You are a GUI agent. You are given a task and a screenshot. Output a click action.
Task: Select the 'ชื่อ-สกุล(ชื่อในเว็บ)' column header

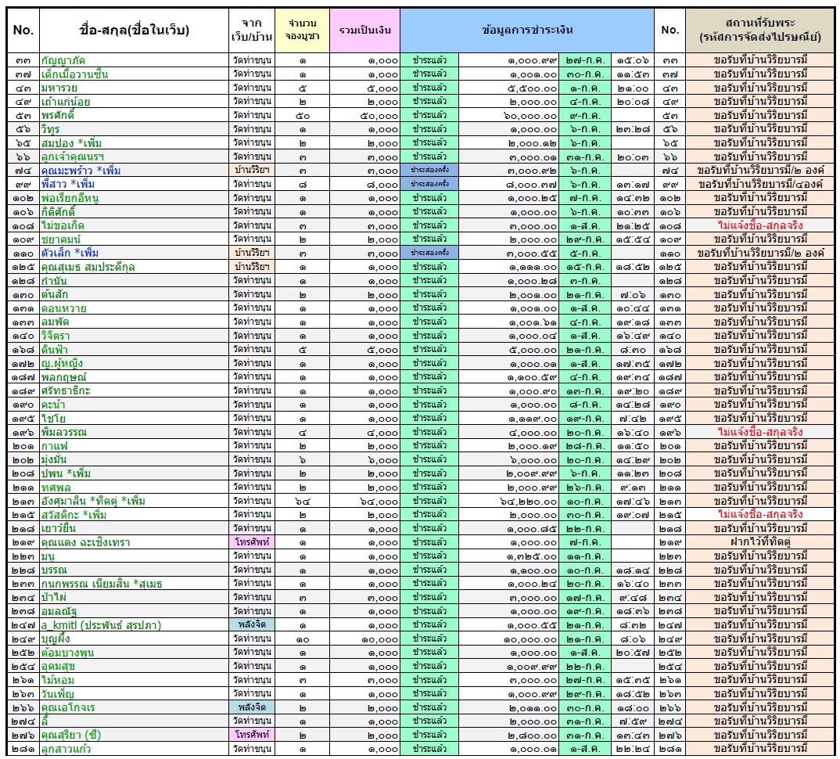coord(134,30)
